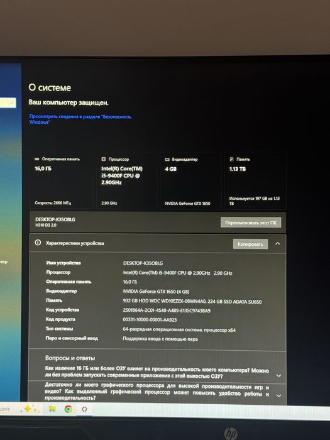Click the H310 D3 2.0 model text
Screen dimensions: 330x440
(x=46, y=225)
